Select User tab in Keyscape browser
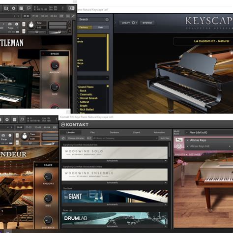233x233 pixels. click(x=101, y=28)
